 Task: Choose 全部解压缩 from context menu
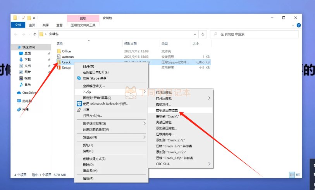(x=94, y=86)
